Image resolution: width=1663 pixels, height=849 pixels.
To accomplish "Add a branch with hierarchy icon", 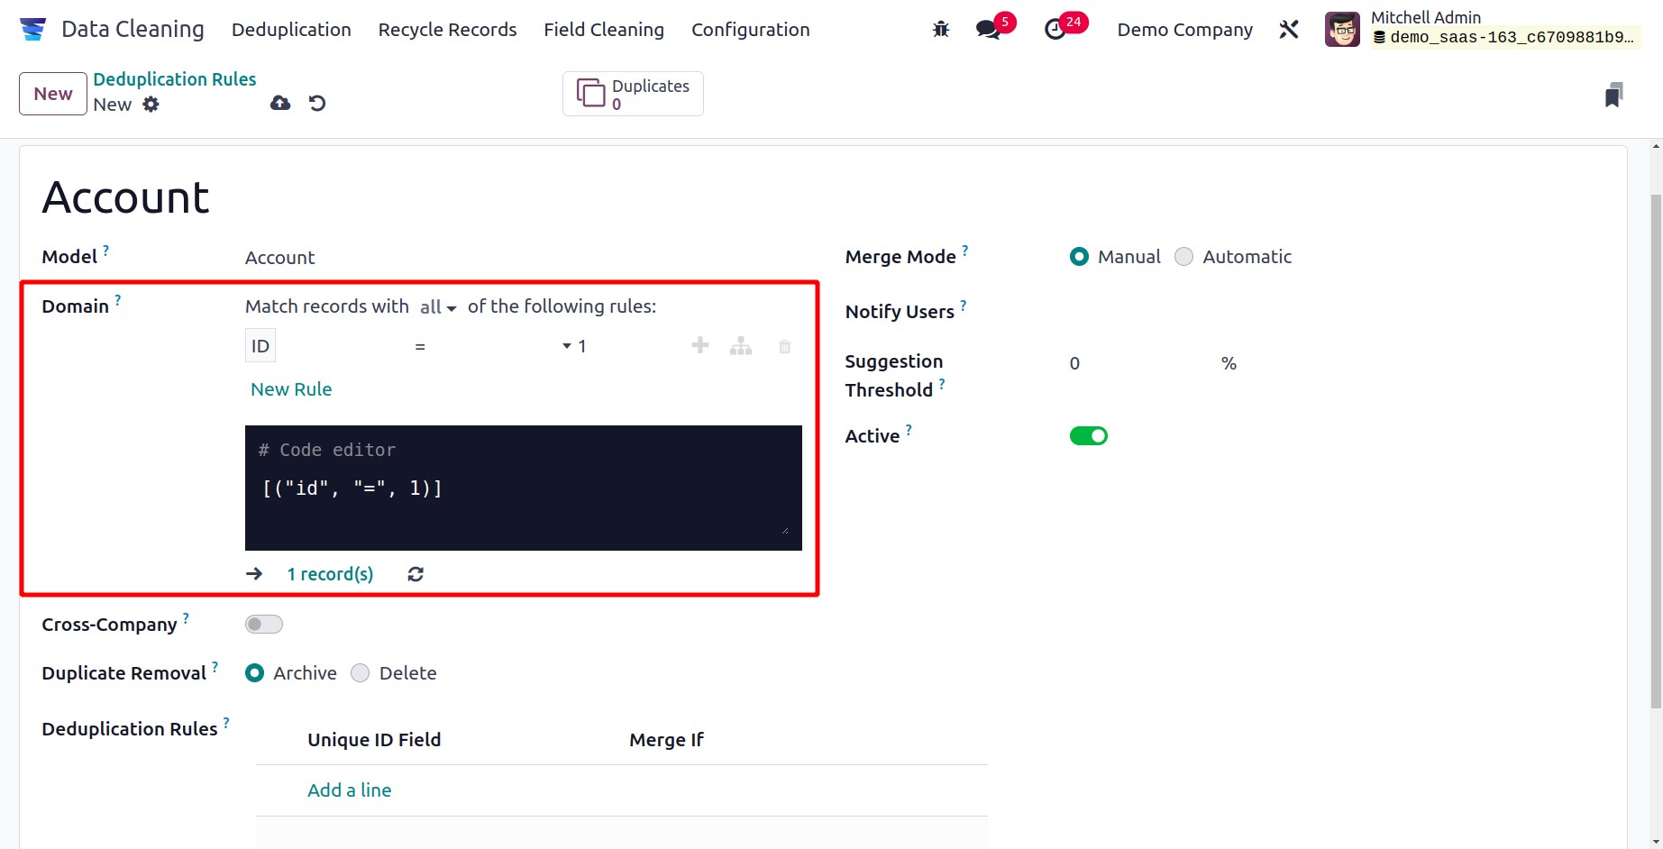I will tap(741, 346).
